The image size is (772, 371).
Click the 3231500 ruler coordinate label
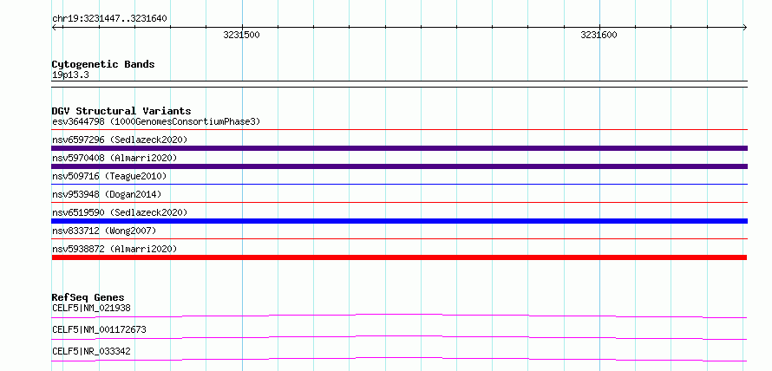click(x=241, y=35)
